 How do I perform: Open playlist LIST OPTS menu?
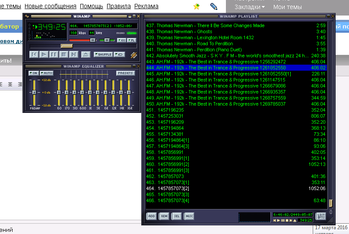(321, 216)
